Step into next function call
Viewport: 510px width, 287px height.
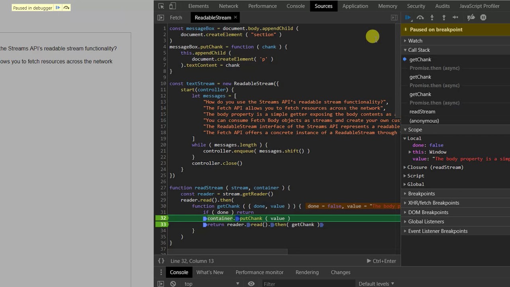click(432, 18)
